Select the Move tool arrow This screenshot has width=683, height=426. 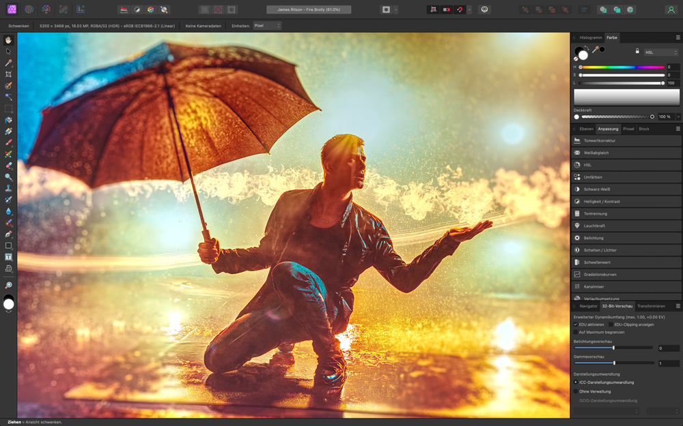(8, 51)
